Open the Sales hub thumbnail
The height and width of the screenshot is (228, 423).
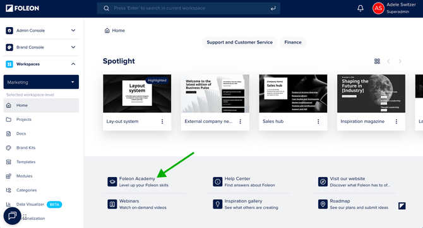(x=293, y=93)
